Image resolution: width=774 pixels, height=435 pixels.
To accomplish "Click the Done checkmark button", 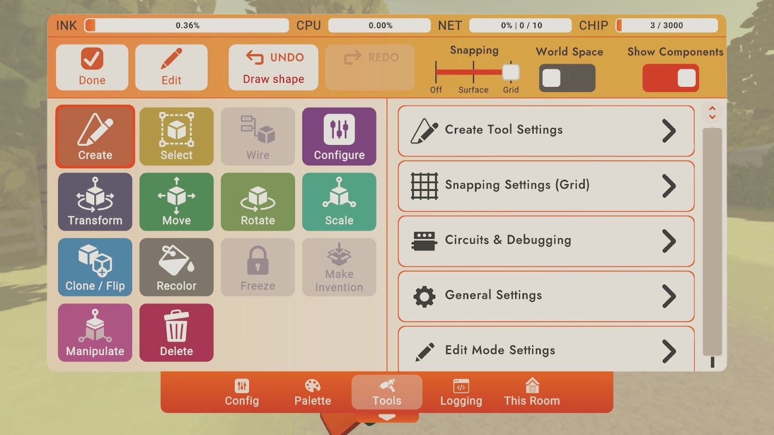I will coord(92,67).
